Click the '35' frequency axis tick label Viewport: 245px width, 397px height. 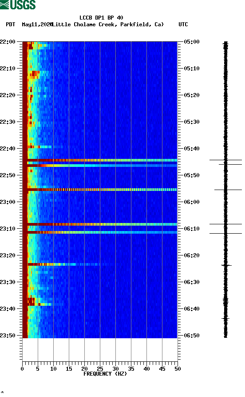tap(131, 369)
